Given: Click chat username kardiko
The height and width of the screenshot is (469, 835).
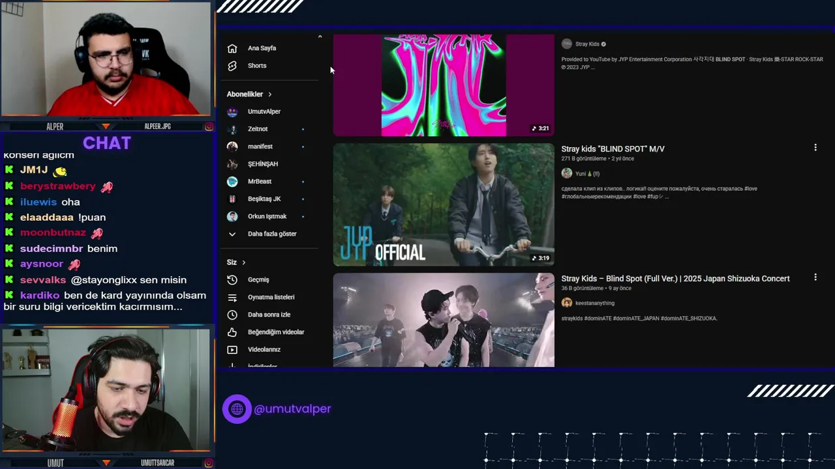Looking at the screenshot, I should pos(40,296).
